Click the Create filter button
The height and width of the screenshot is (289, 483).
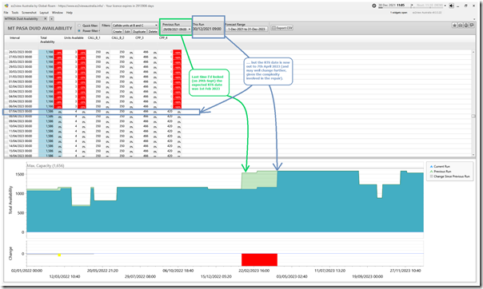pos(117,31)
